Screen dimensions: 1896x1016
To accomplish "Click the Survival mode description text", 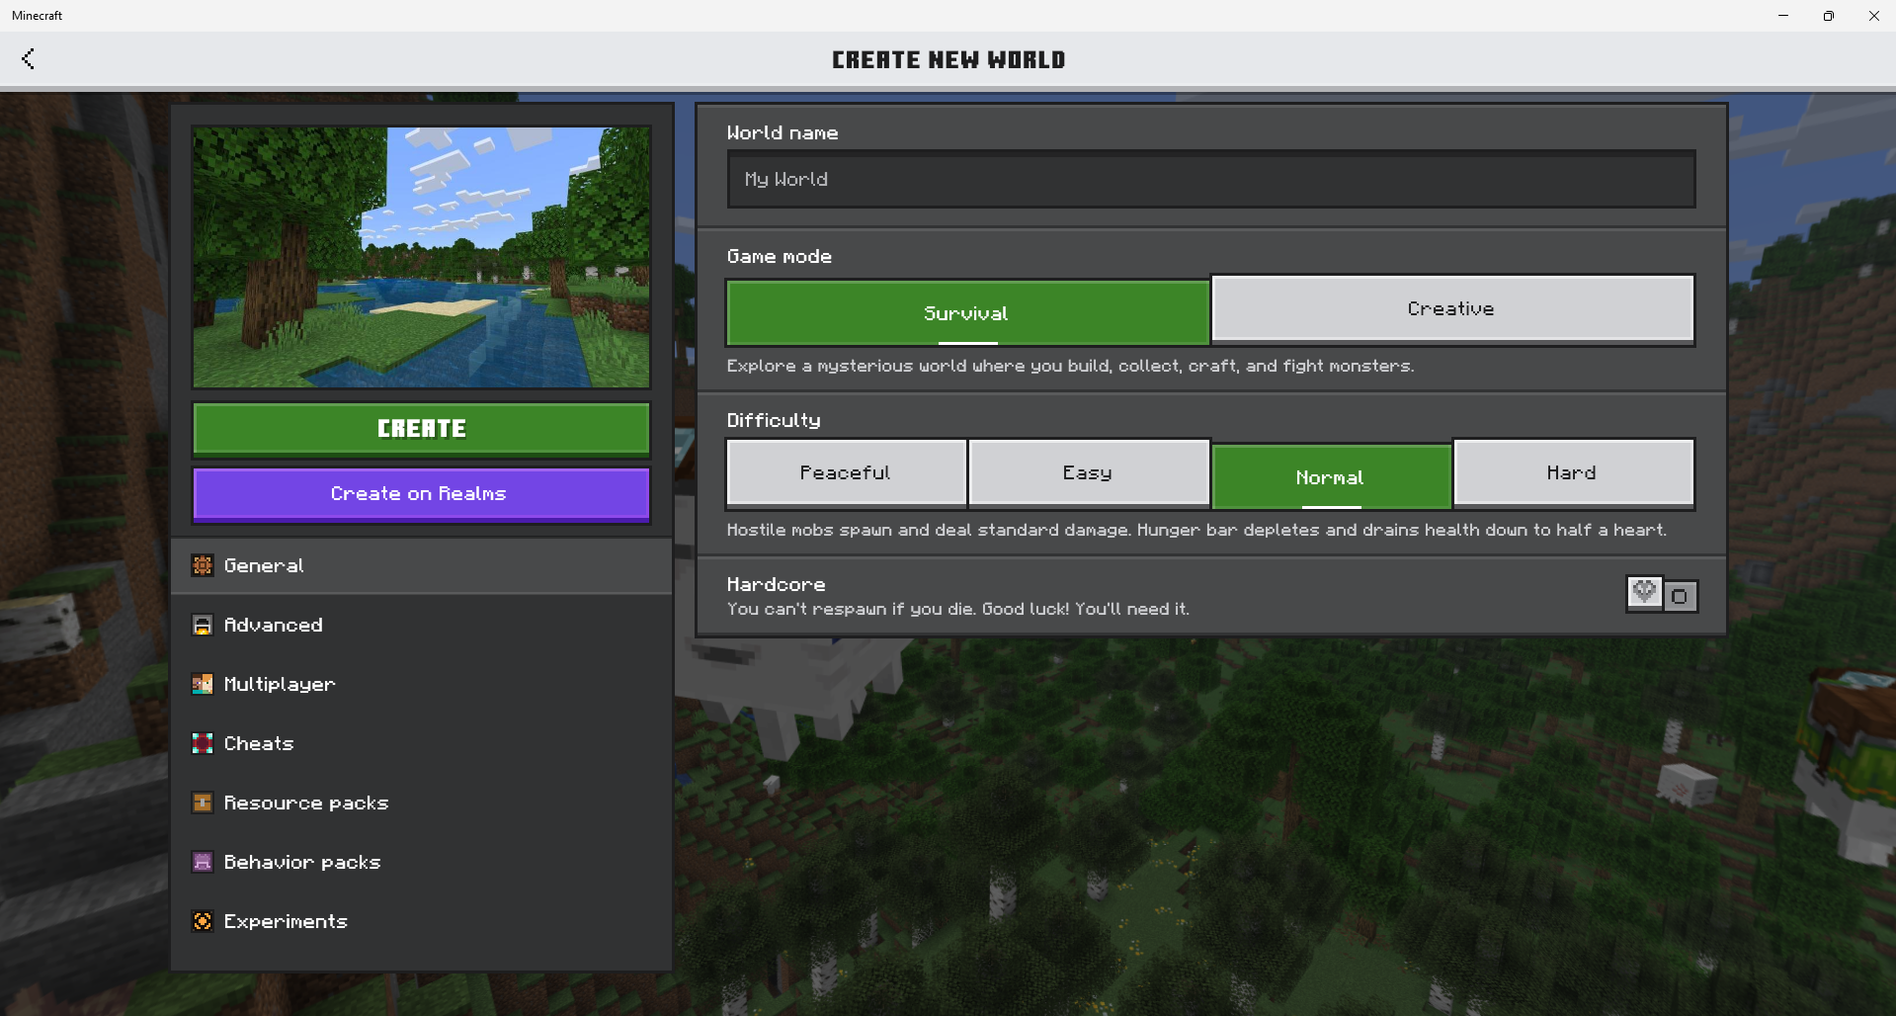I will coord(1070,366).
